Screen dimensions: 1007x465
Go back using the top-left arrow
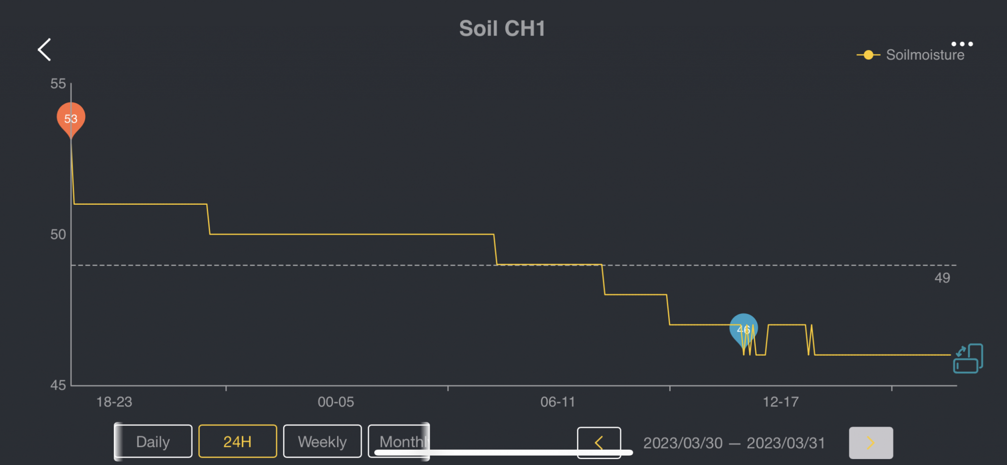(44, 50)
